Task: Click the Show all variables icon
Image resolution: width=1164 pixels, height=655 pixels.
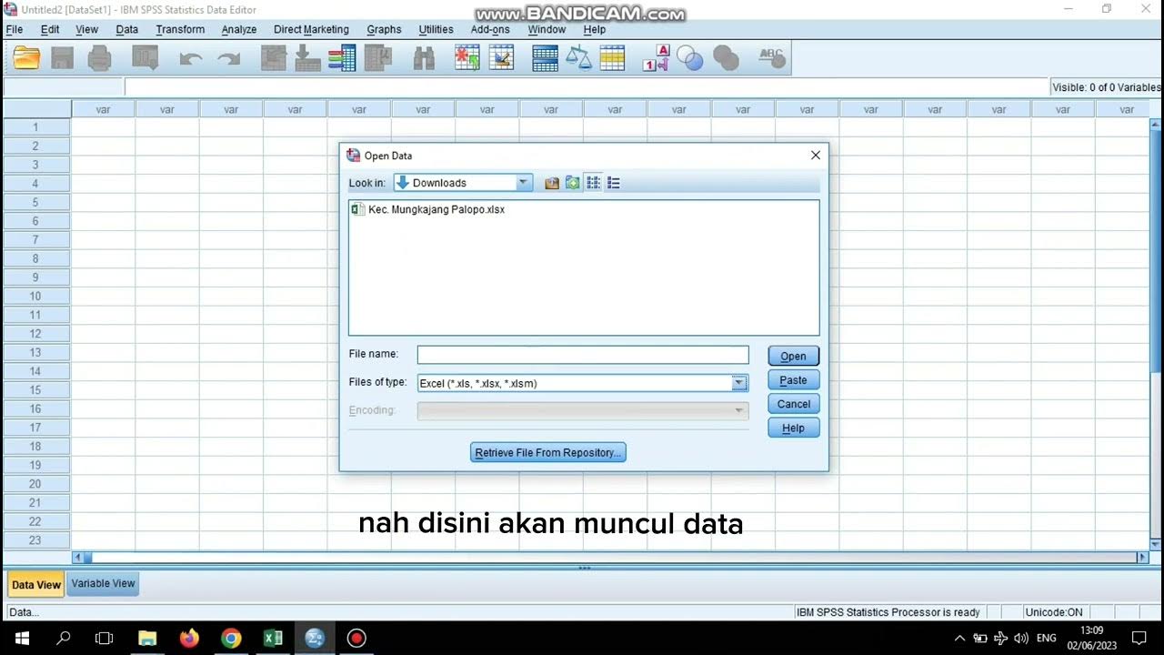Action: point(726,59)
